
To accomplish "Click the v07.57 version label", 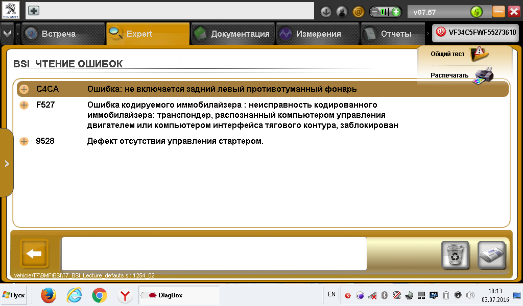I will point(424,12).
